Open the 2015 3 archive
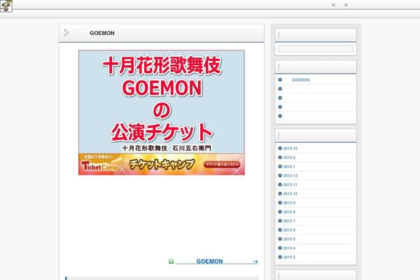This screenshot has height=280, width=420. click(289, 257)
